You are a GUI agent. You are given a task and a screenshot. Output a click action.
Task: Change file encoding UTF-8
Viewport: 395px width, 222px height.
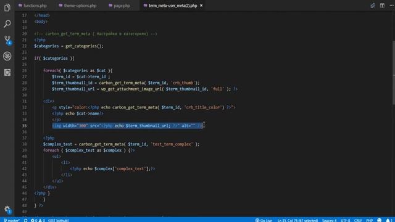(345, 220)
